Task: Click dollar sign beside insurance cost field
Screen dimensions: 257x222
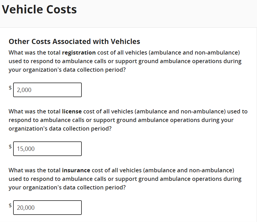Action: point(10,206)
